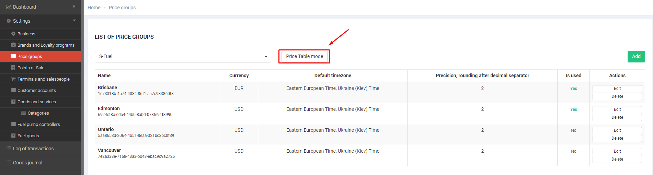Click the Business gear icon

point(13,34)
